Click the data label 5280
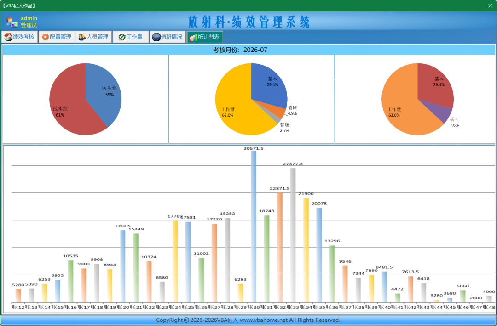The image size is (497, 326). click(18, 285)
